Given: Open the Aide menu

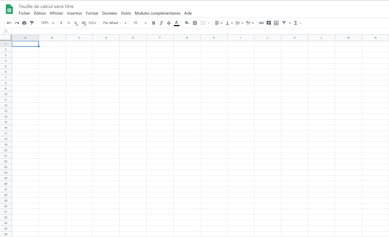Looking at the screenshot, I should tap(188, 13).
